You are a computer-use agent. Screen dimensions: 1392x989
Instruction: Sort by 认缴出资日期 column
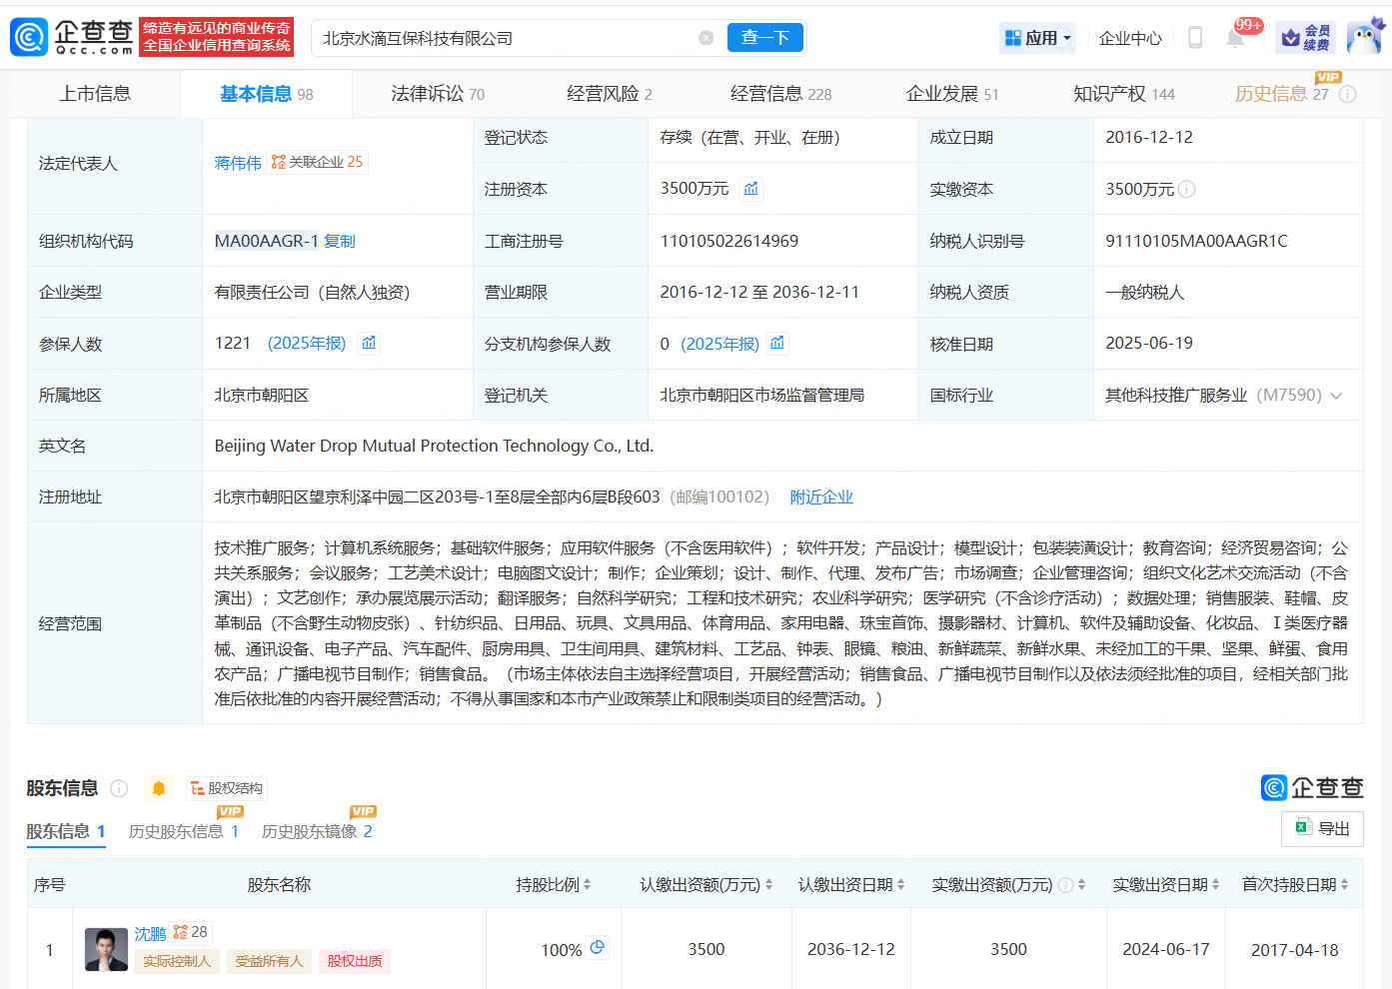[900, 885]
